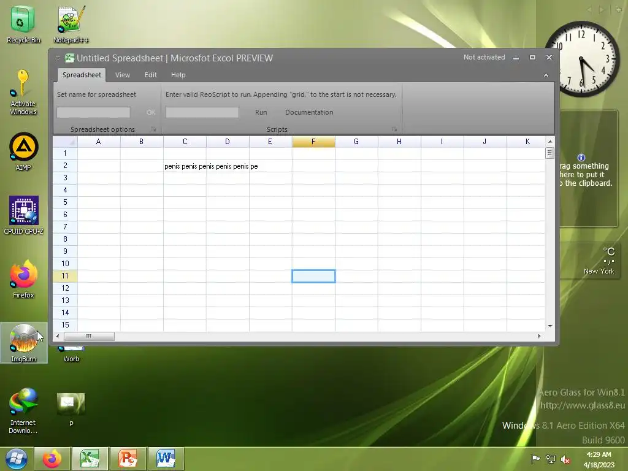
Task: Click the vertical scrollbar thumb
Action: pos(550,153)
